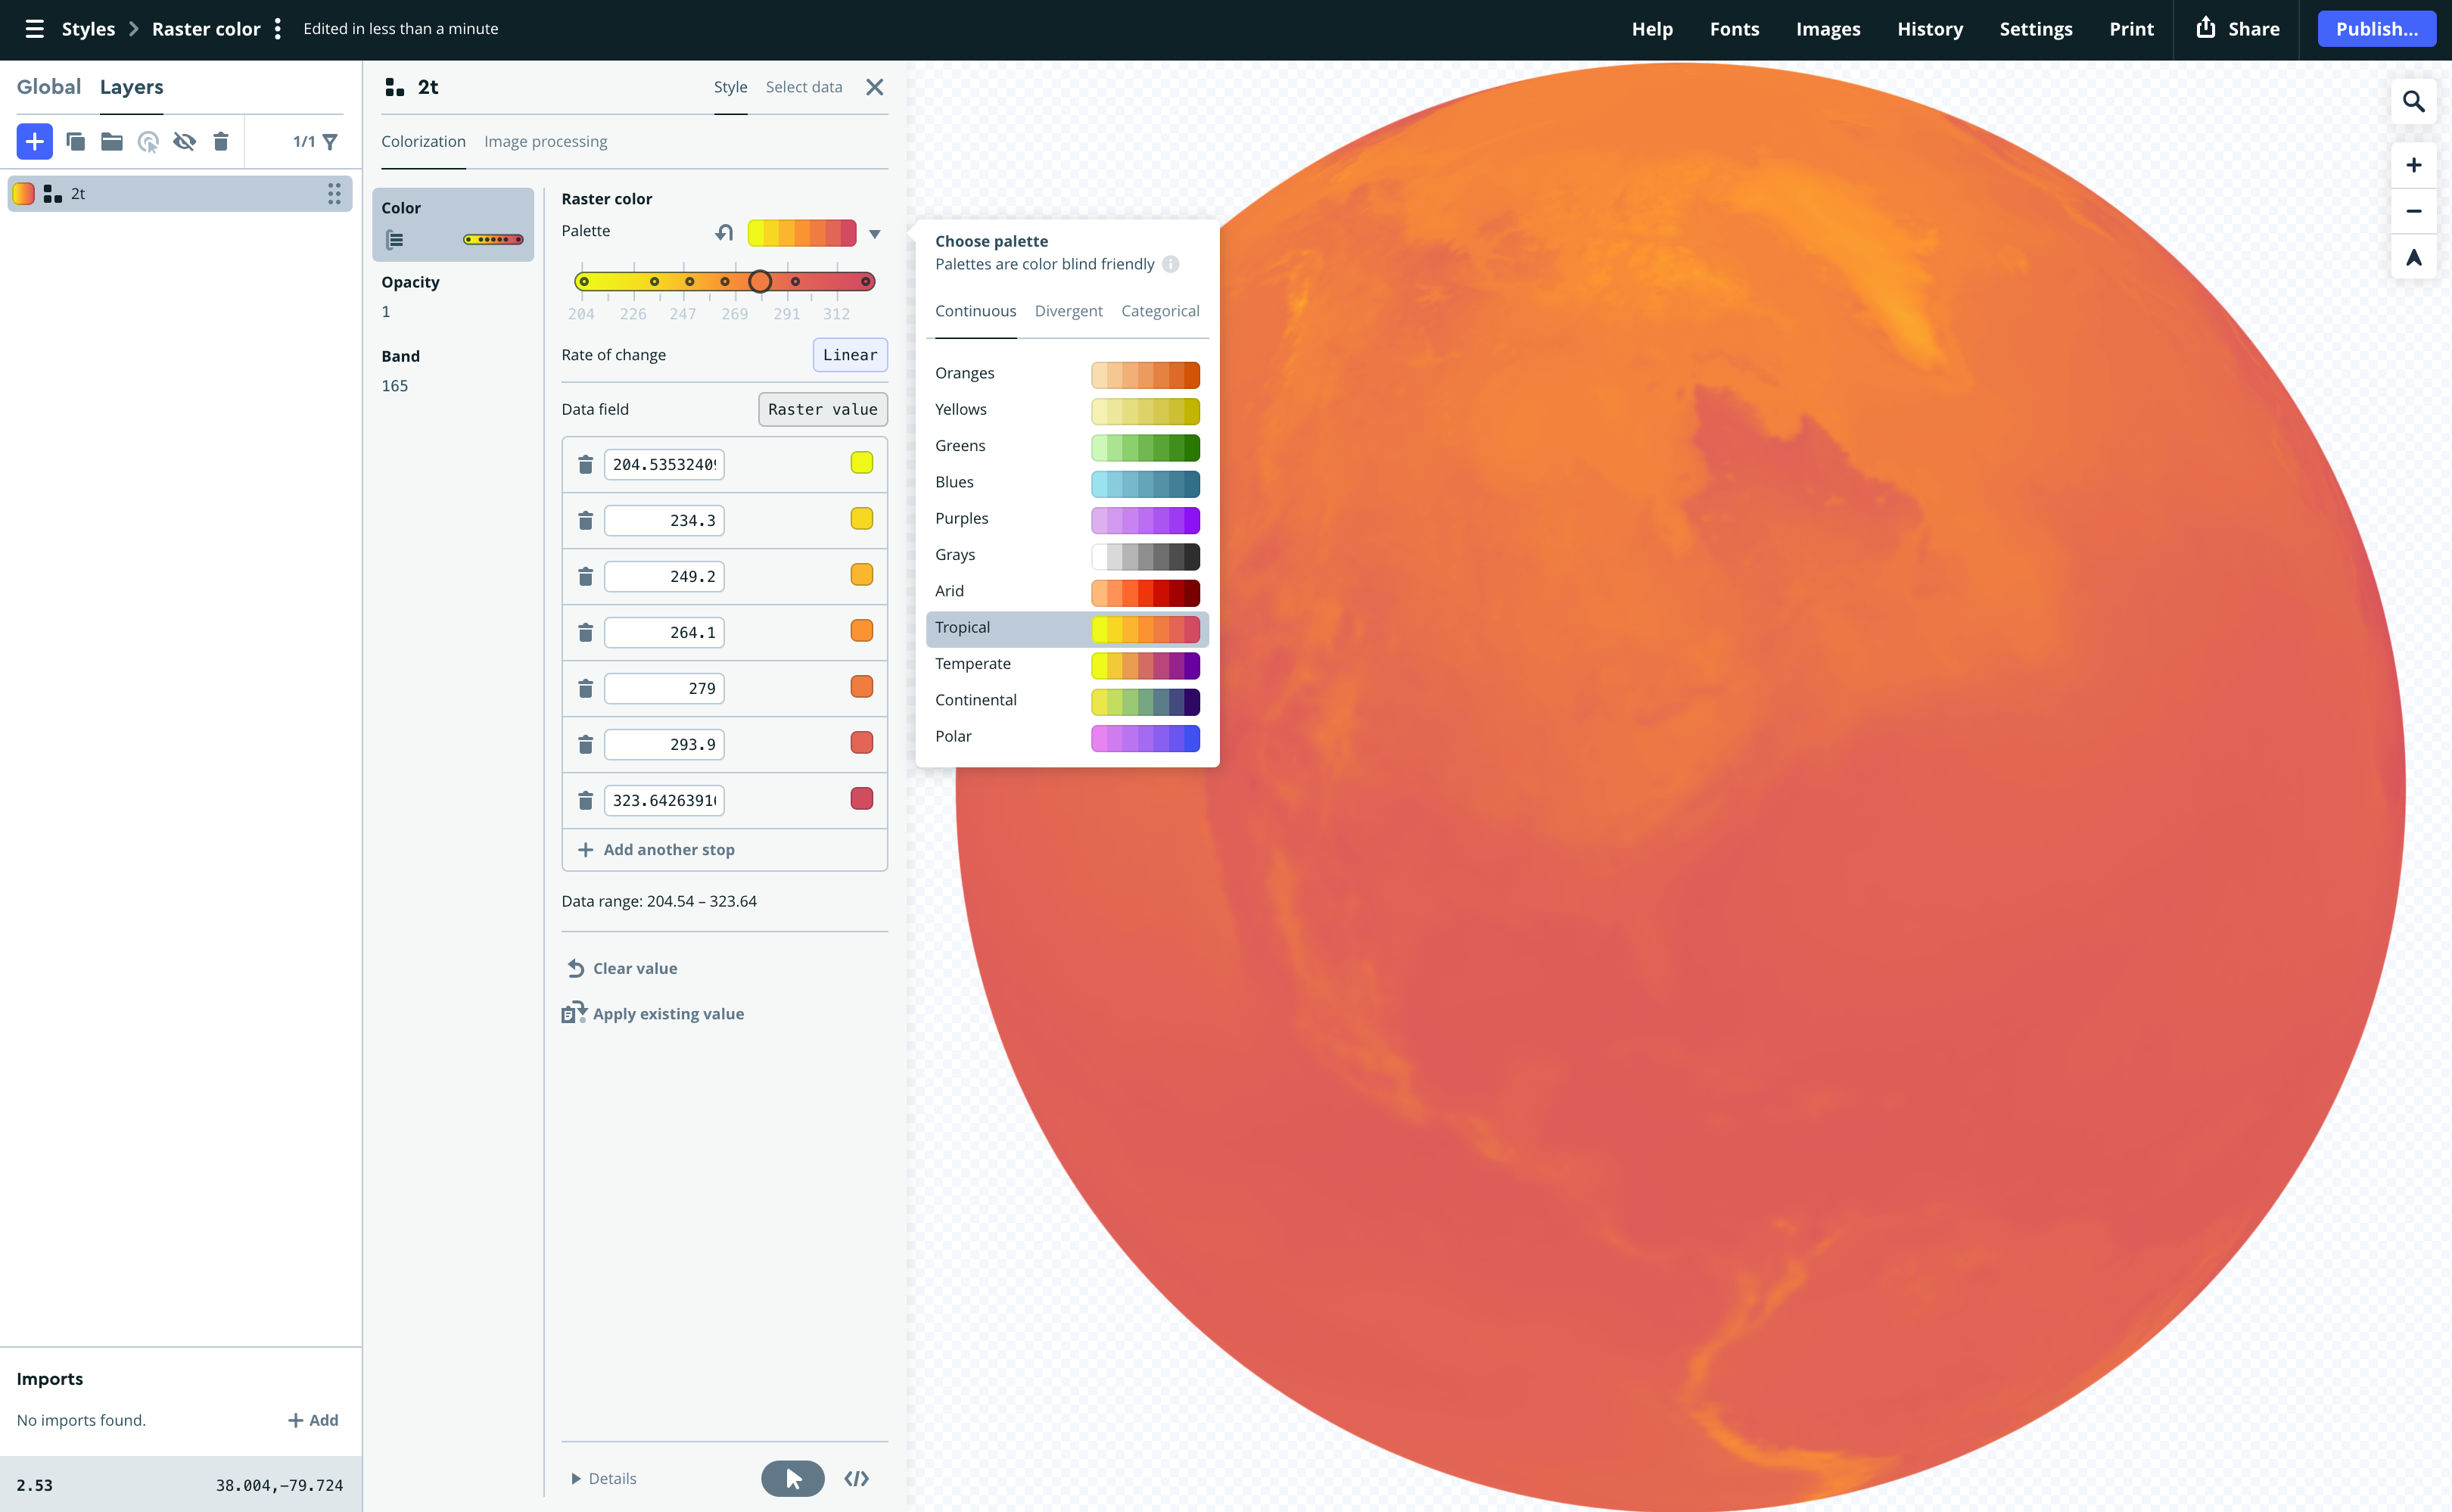Click the 249.2 stop value field
This screenshot has height=1512, width=2452.
pyautogui.click(x=664, y=577)
